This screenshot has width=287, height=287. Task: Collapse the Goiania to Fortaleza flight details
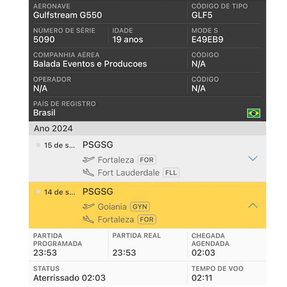click(x=252, y=205)
